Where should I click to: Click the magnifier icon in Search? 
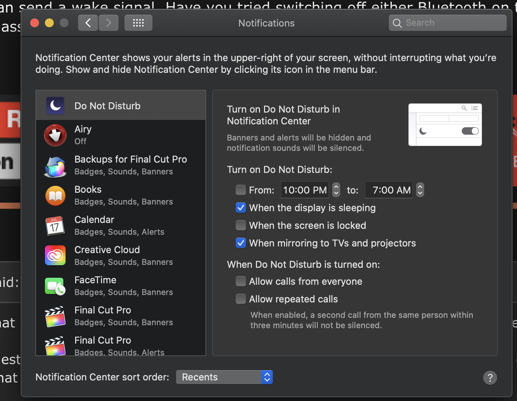tap(397, 23)
